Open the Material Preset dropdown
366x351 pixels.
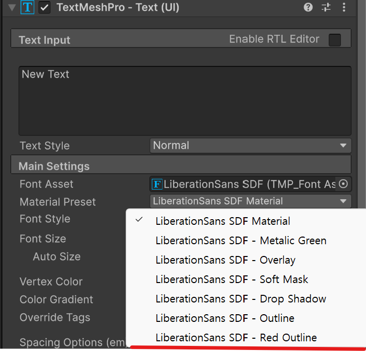[250, 201]
